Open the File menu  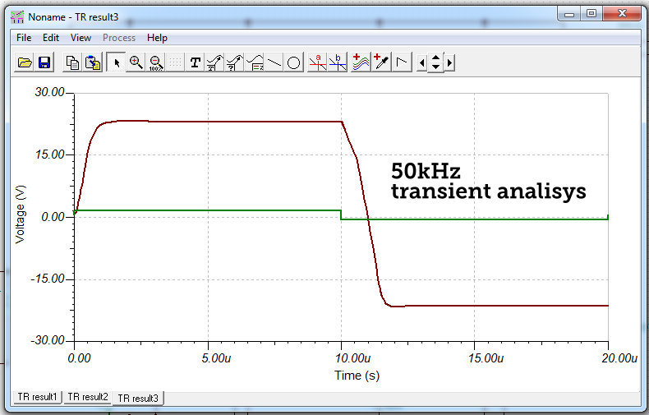coord(24,38)
